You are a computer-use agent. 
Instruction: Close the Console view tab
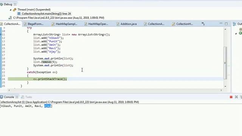pyautogui.click(x=17, y=97)
